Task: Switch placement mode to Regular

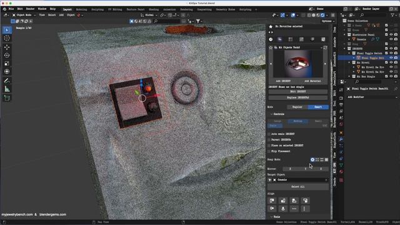Action: click(297, 107)
